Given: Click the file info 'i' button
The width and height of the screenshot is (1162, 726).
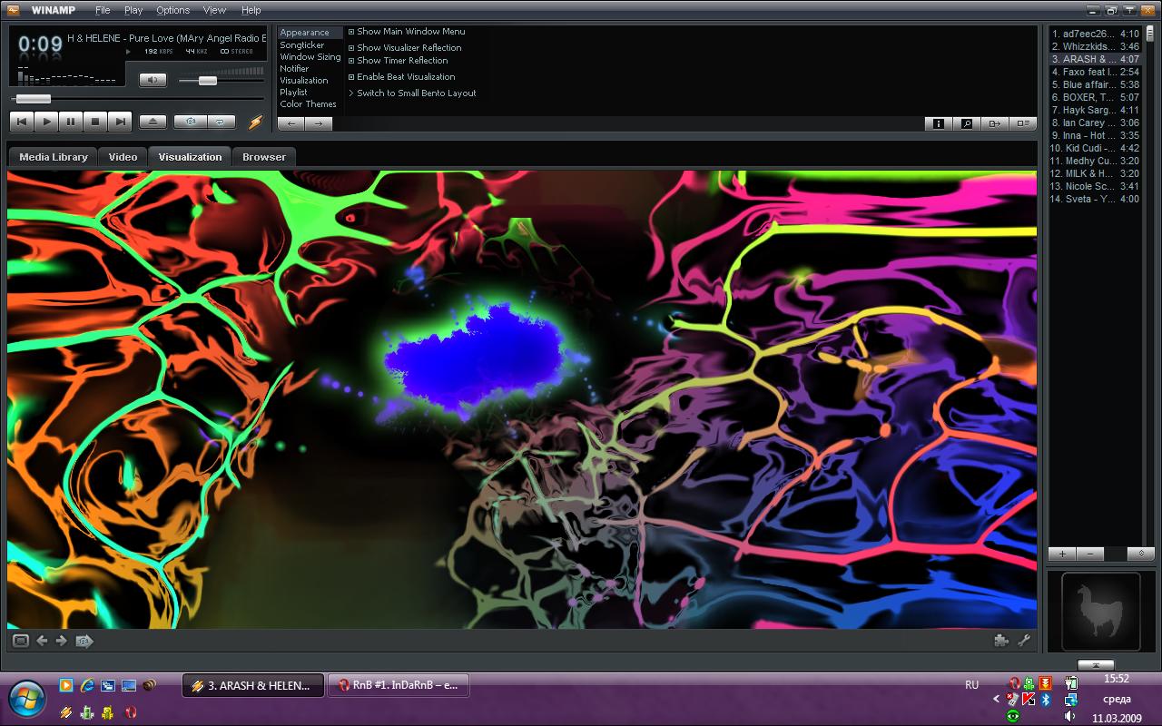Looking at the screenshot, I should 938,123.
